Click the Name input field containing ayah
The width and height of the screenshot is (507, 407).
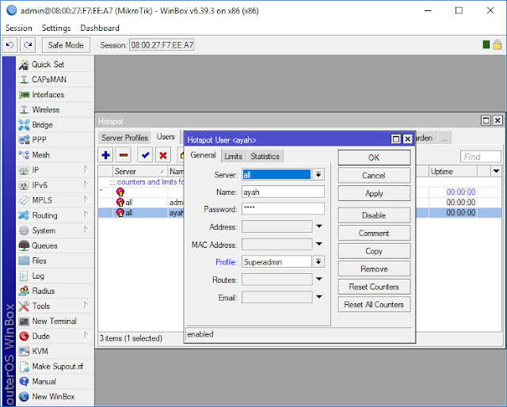coord(283,192)
